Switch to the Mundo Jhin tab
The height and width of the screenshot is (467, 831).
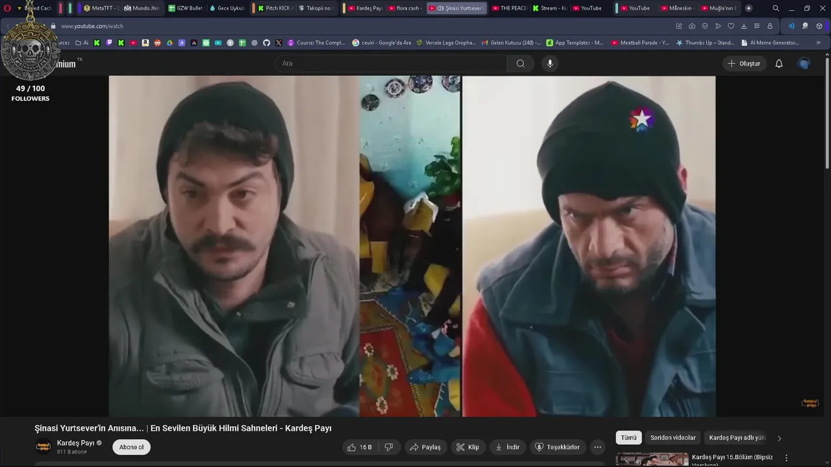click(142, 8)
